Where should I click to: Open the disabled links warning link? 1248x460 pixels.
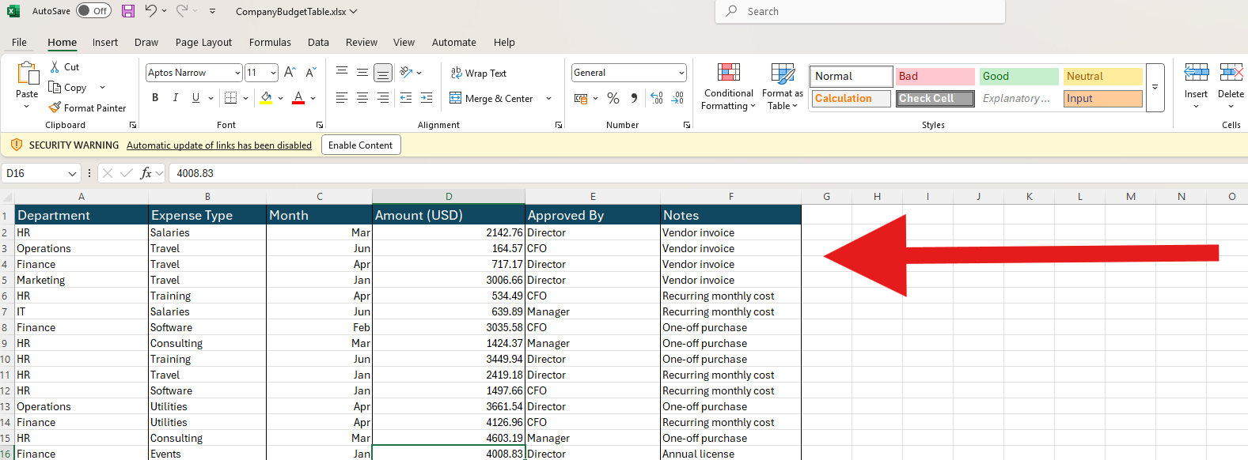(x=219, y=145)
